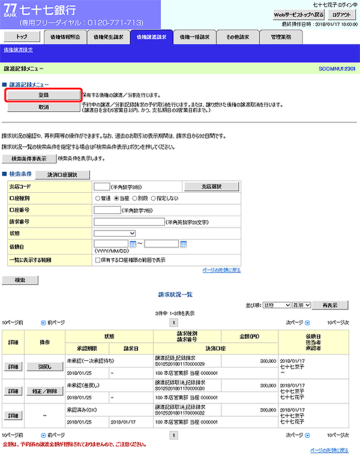Viewport: 360px width, 457px height.
Task: Select 当座 account type radio
Action: pos(116,199)
